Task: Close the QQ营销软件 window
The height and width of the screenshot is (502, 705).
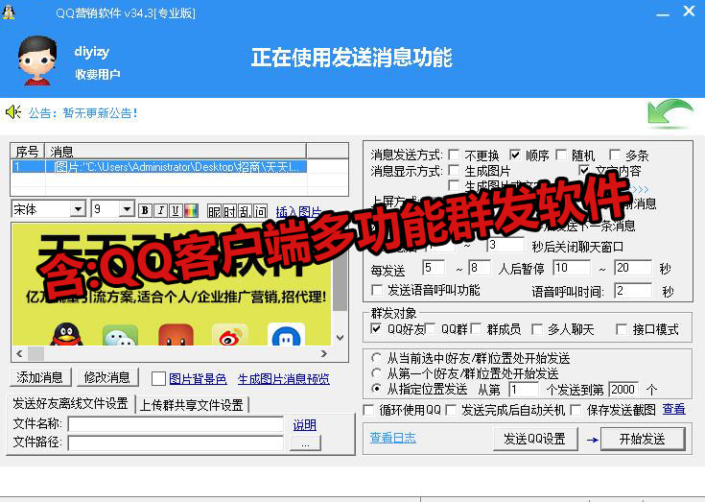Action: [x=689, y=11]
